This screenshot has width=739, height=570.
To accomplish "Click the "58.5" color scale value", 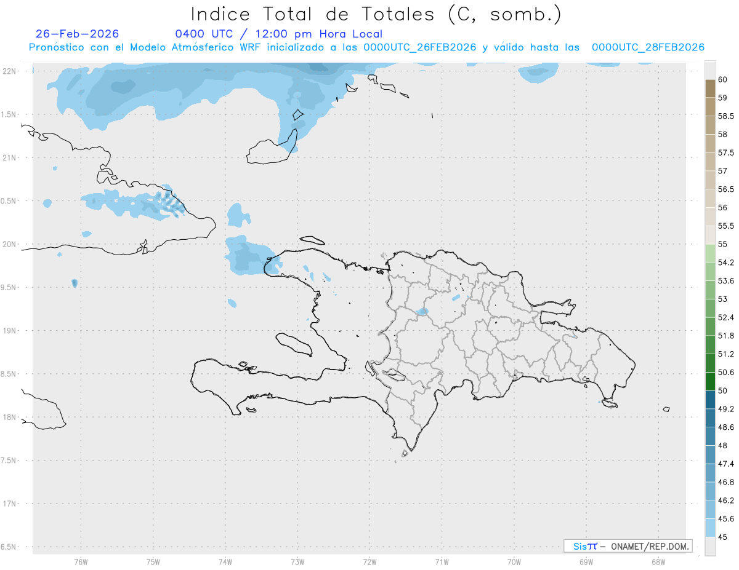I will coord(725,116).
